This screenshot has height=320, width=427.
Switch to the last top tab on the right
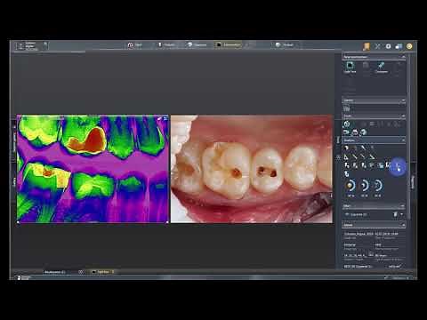pos(285,44)
